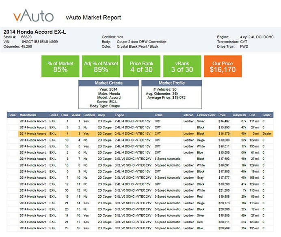Viewport: 281px width, 237px height.
Task: Click the 'Market Profile' panel header
Action: 172,83
